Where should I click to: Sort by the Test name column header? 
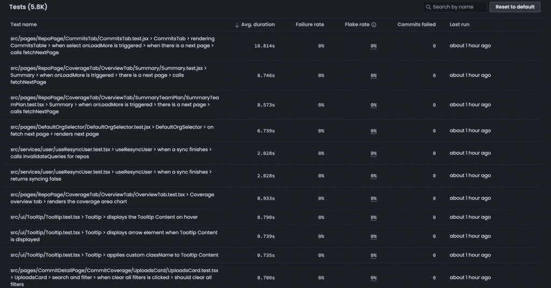coord(24,25)
